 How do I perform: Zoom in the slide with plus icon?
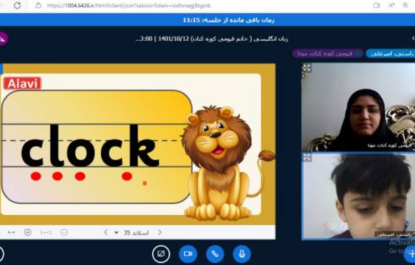click(x=28, y=232)
